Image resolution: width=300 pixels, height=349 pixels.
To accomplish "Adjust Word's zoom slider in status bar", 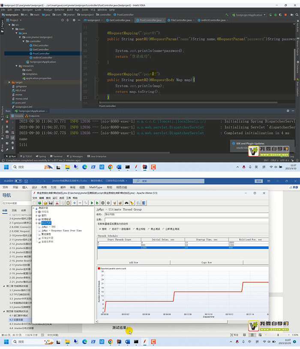I will pyautogui.click(x=278, y=335).
